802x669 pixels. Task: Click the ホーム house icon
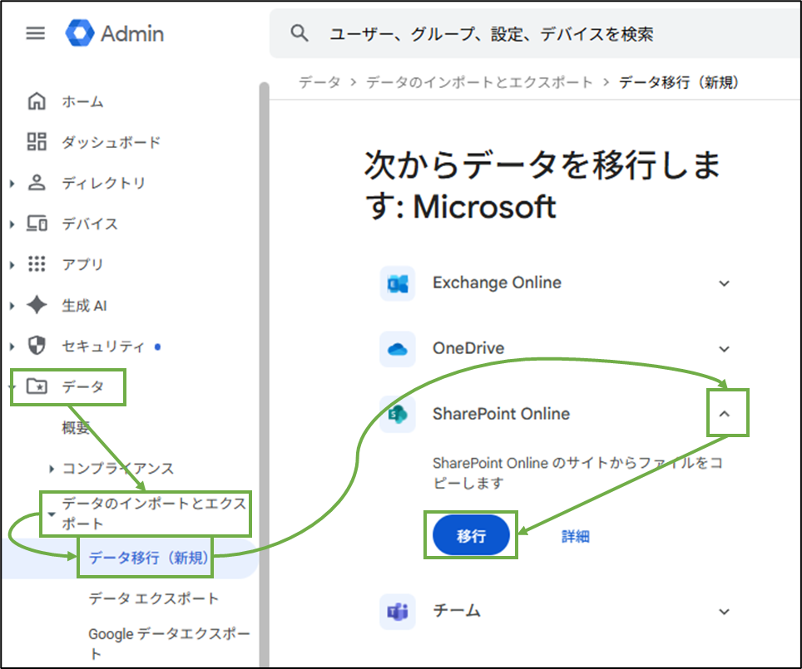point(37,101)
